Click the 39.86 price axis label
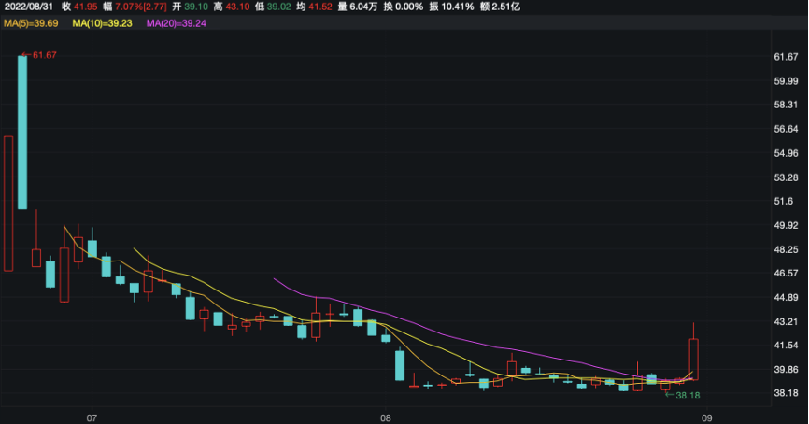Screen dimensions: 809x424 (786, 370)
